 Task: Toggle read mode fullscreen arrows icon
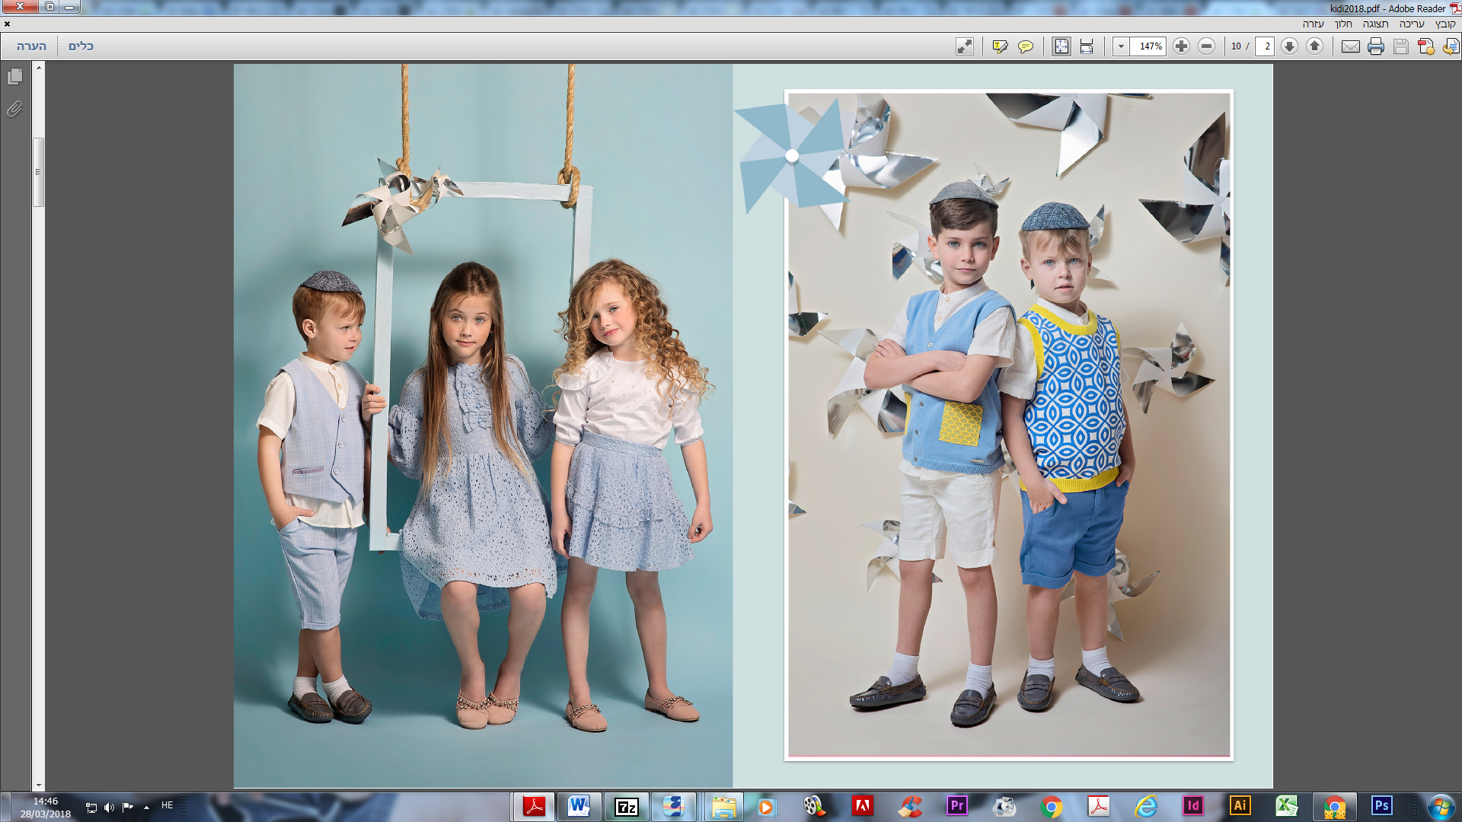[x=964, y=46]
